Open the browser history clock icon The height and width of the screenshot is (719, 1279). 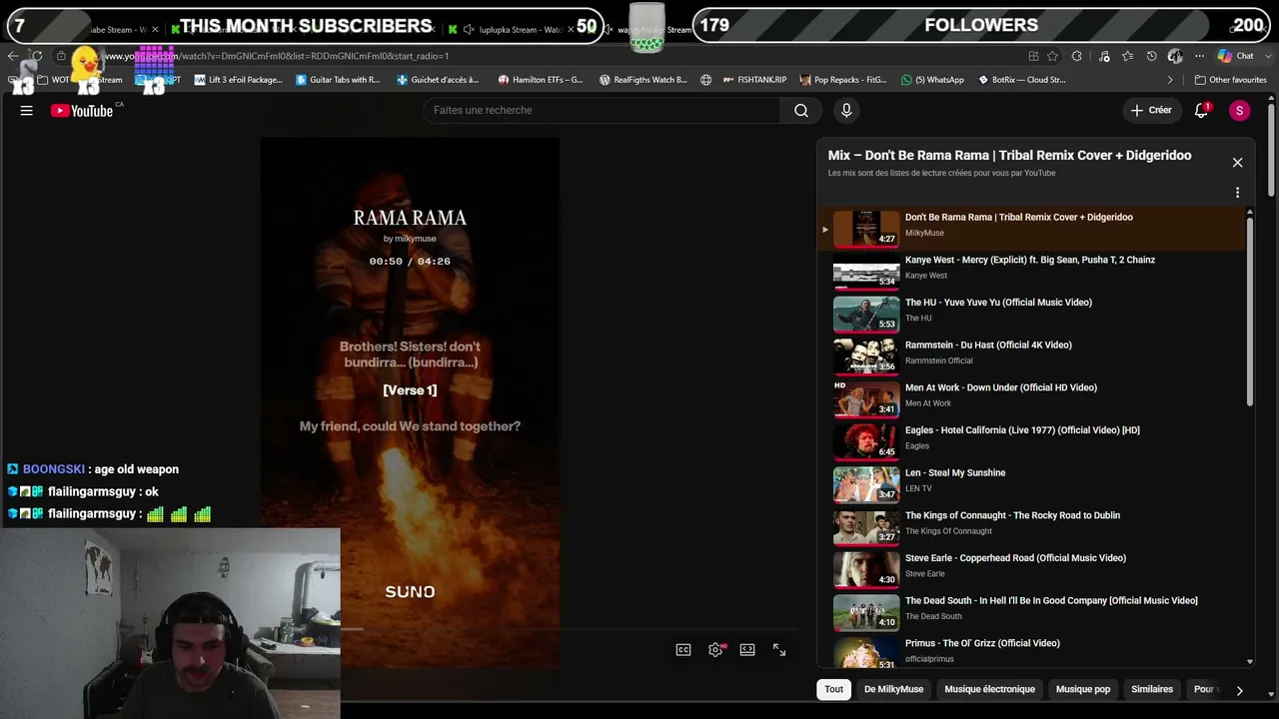click(1151, 56)
